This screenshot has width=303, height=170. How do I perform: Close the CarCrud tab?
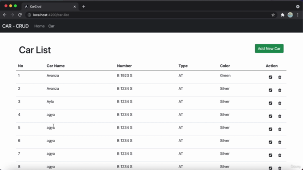[75, 7]
